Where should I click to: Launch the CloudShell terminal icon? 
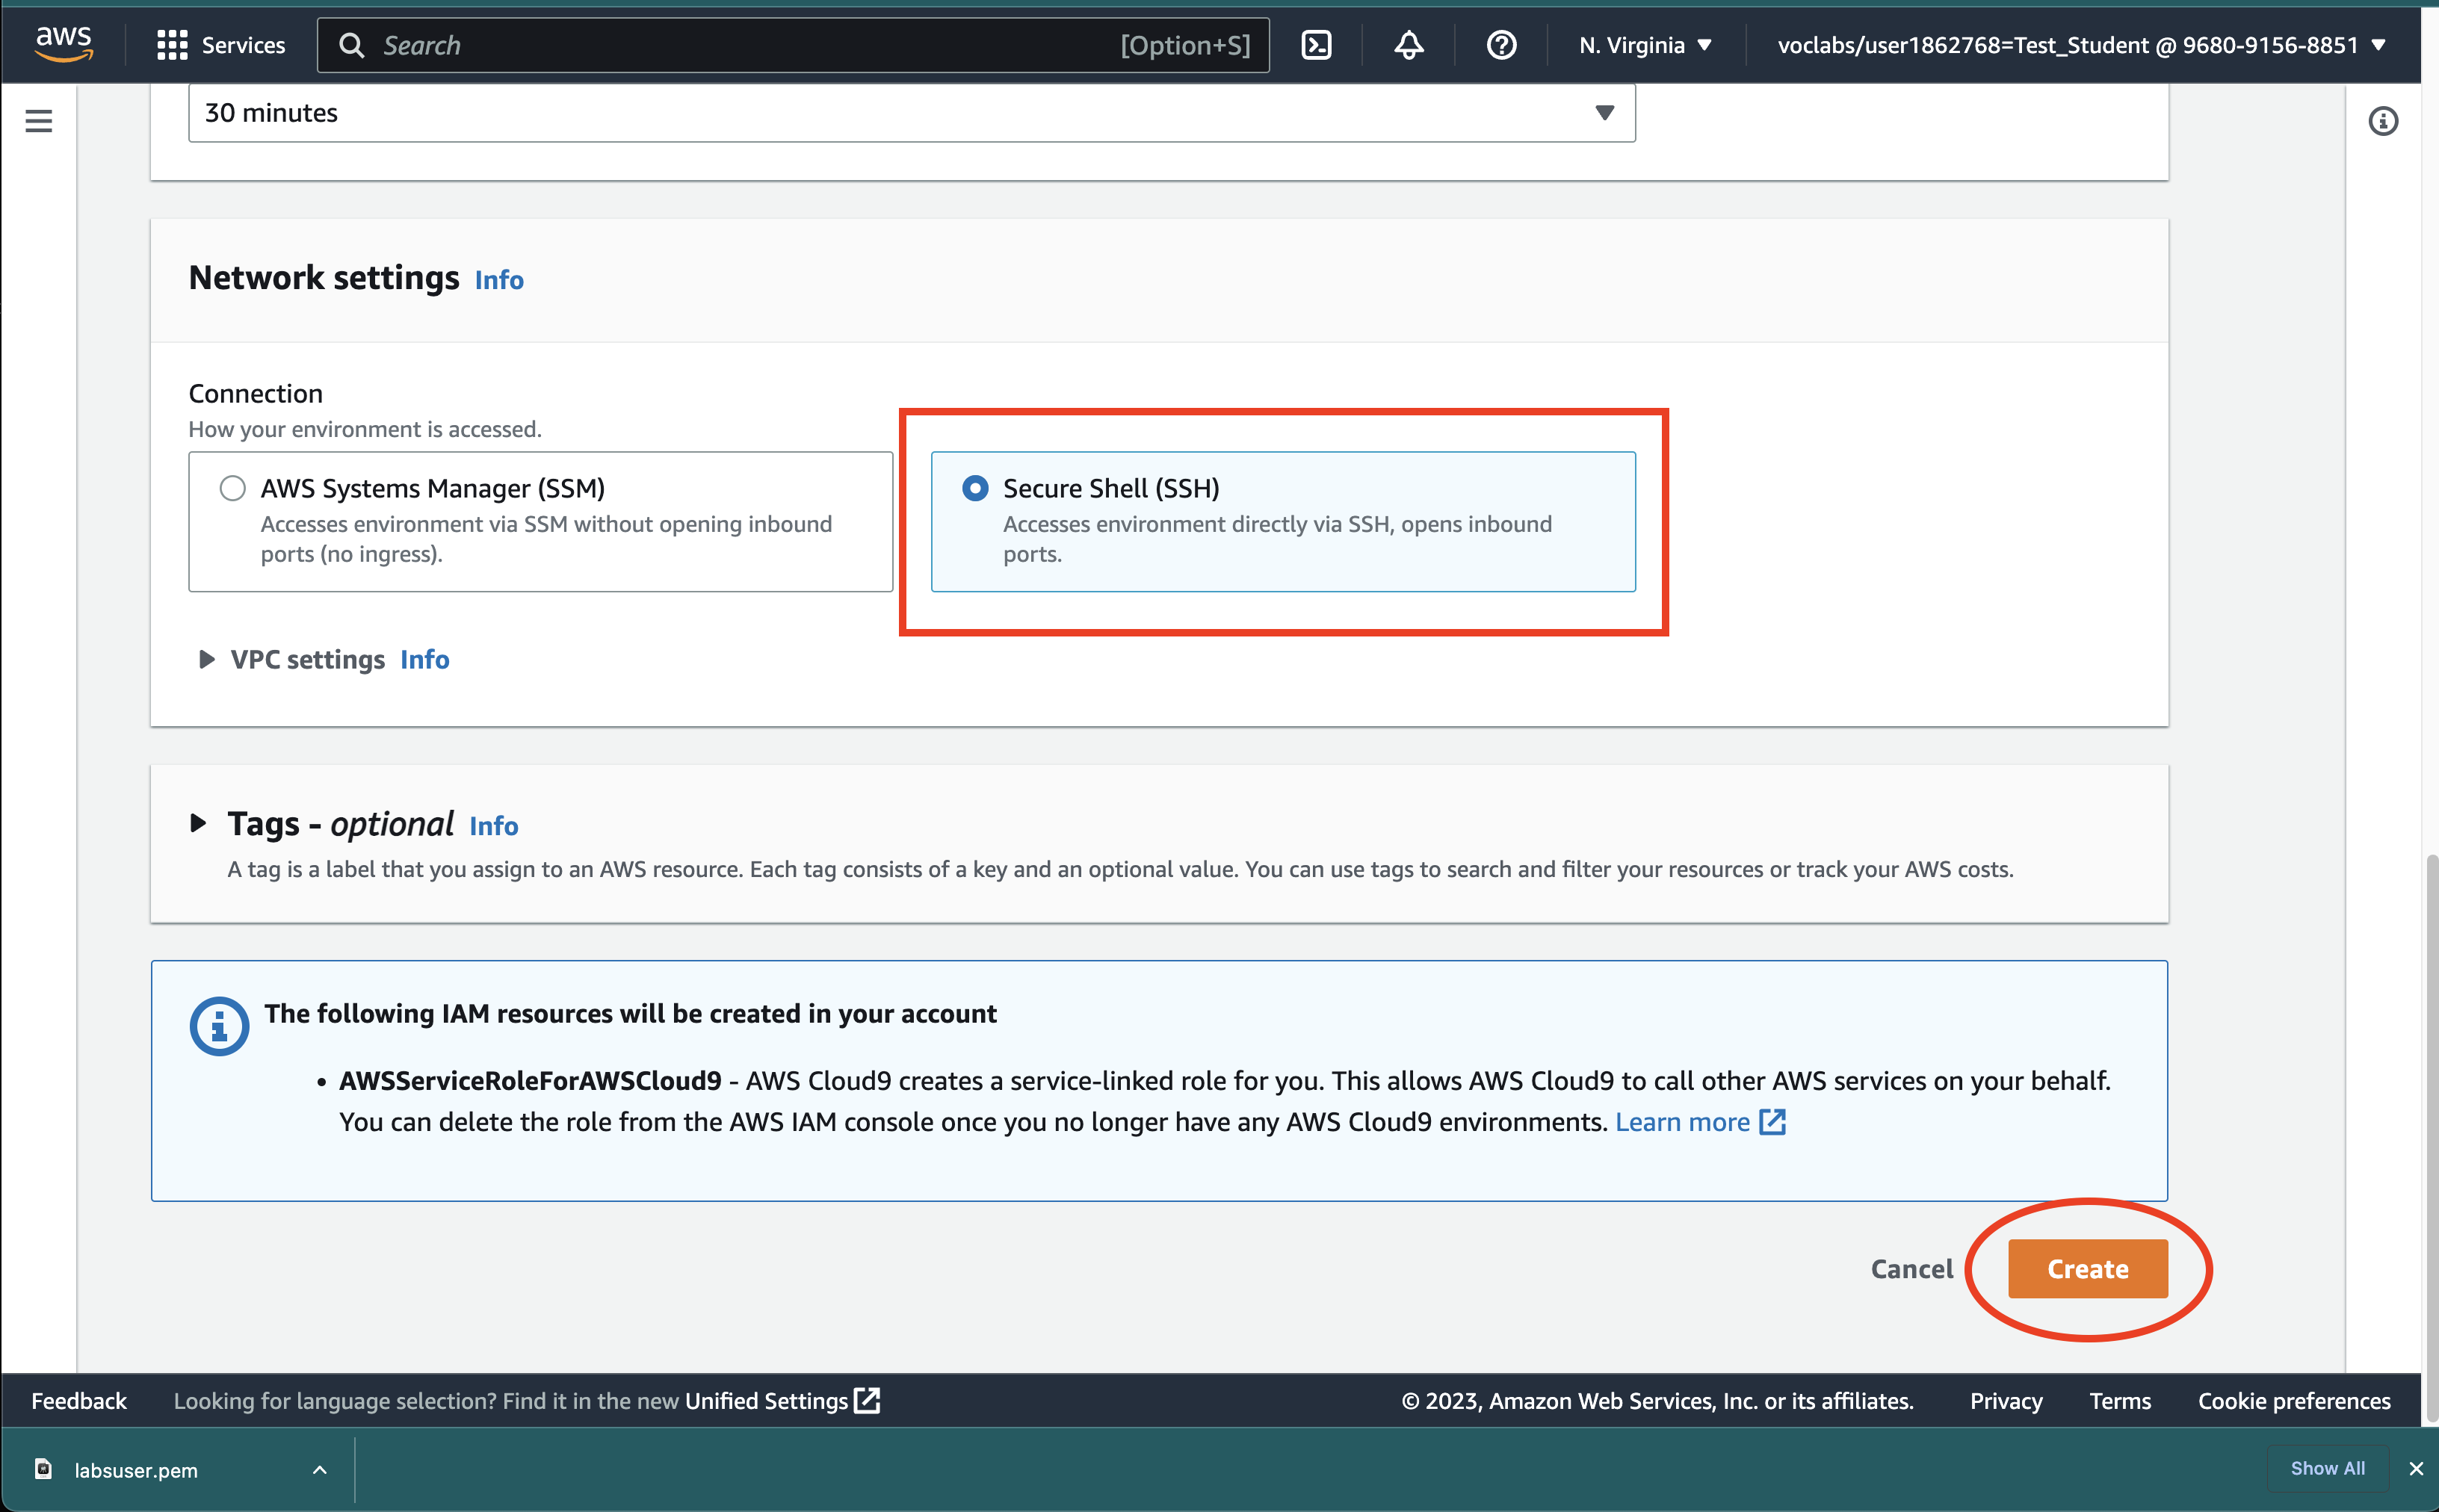click(1316, 45)
